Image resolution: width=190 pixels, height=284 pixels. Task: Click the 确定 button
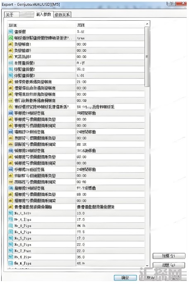pos(125,278)
